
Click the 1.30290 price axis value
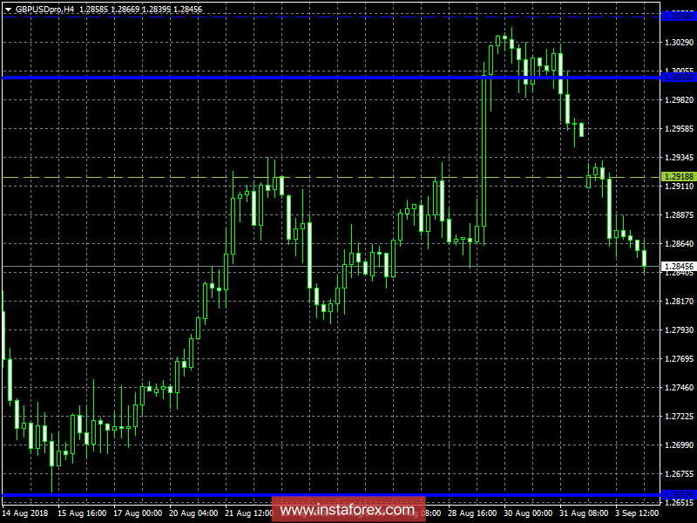point(680,42)
